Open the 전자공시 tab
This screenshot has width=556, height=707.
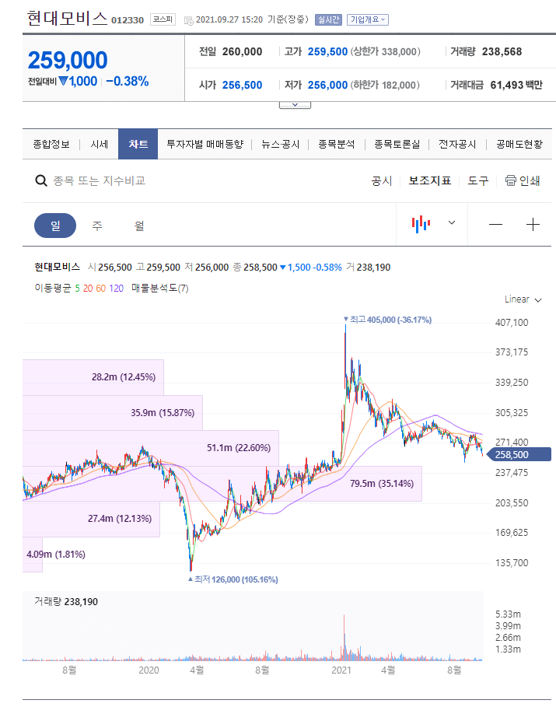coord(457,145)
